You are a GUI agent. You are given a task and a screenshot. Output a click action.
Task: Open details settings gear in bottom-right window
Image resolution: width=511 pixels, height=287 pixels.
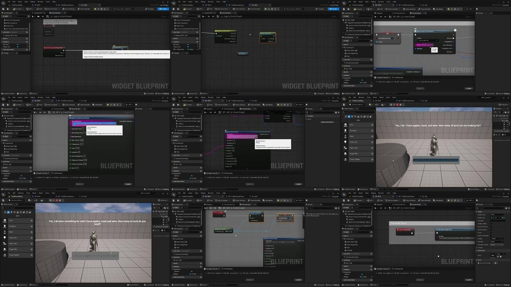509,208
